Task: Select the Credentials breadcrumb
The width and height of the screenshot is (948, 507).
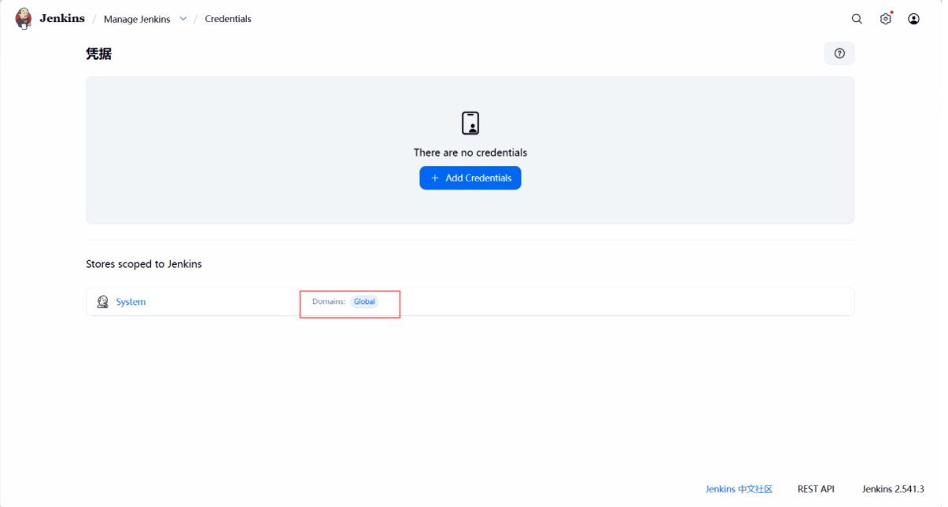Action: pyautogui.click(x=228, y=19)
